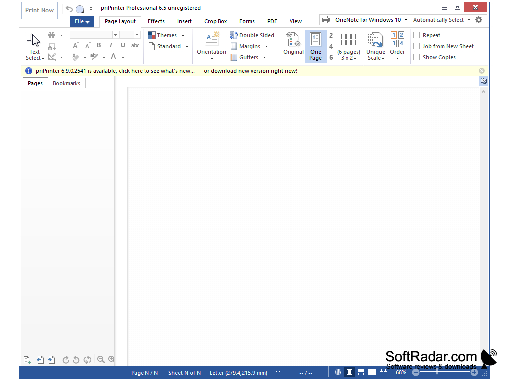Click the font color A icon
The width and height of the screenshot is (509, 382).
pos(113,57)
